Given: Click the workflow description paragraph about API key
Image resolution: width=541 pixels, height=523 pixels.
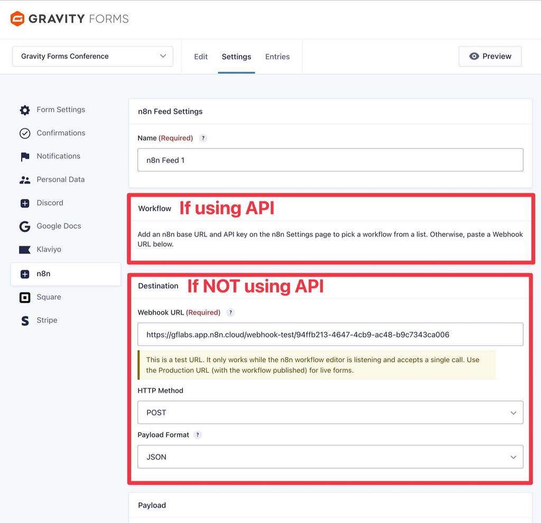Looking at the screenshot, I should pyautogui.click(x=330, y=239).
